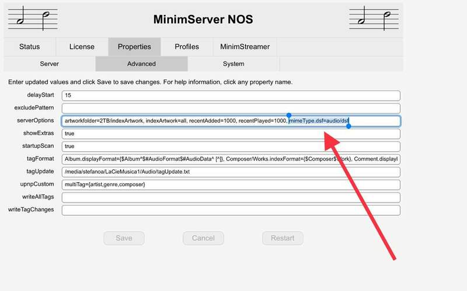Open help for the serverOptions property name
Screen dimensions: 467x291
pyautogui.click(x=35, y=120)
